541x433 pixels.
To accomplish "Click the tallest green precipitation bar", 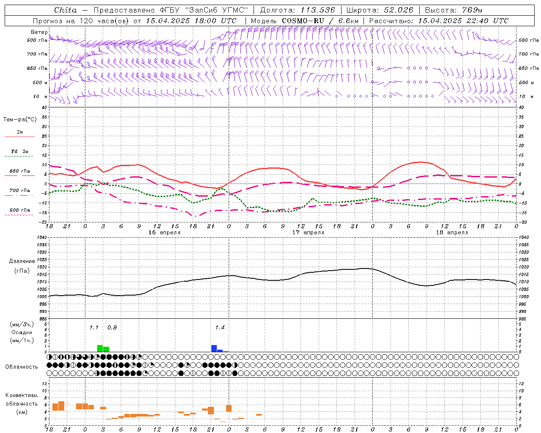I will tap(100, 348).
